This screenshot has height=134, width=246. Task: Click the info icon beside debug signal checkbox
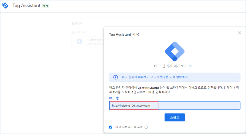pos(146,127)
